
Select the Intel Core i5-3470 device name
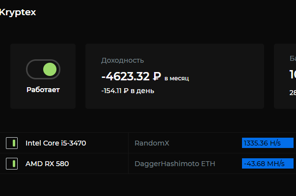55,143
